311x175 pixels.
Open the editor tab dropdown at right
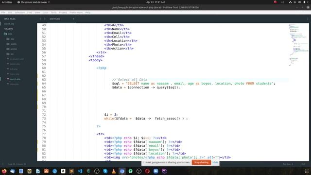point(308,19)
